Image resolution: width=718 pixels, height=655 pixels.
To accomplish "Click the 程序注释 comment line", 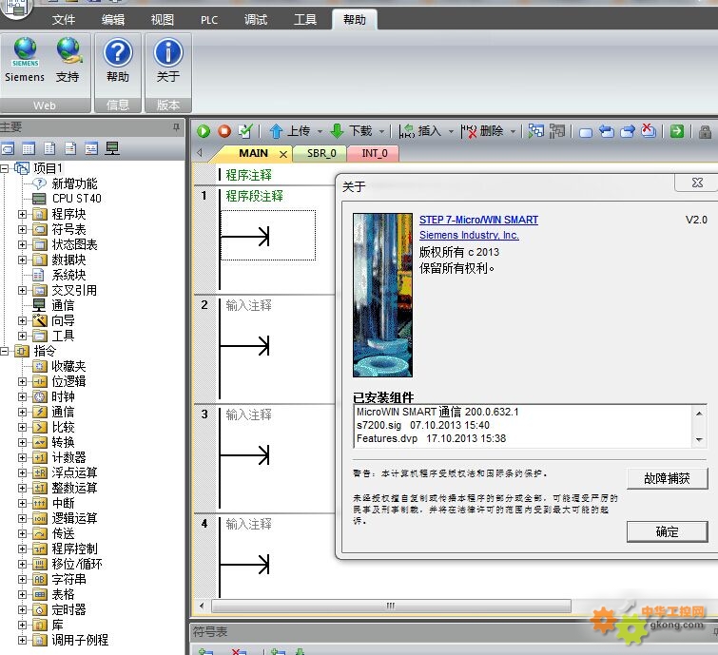I will pyautogui.click(x=248, y=175).
